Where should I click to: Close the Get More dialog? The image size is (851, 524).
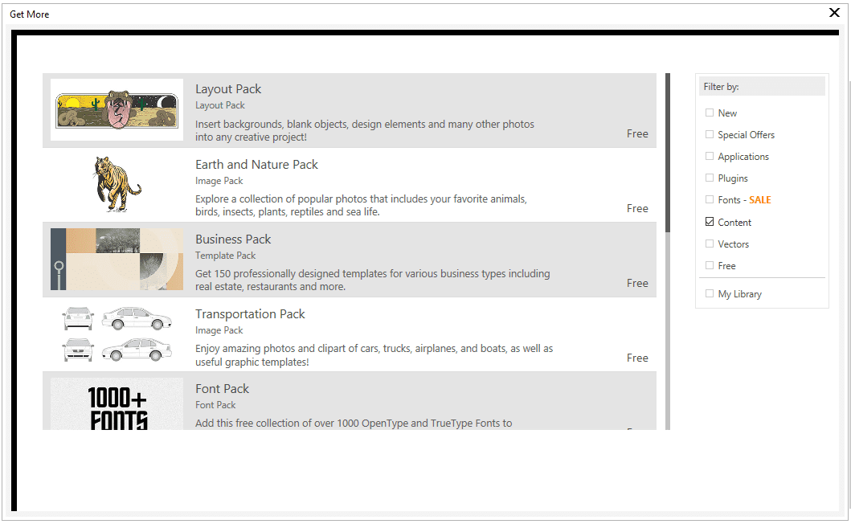[x=834, y=13]
